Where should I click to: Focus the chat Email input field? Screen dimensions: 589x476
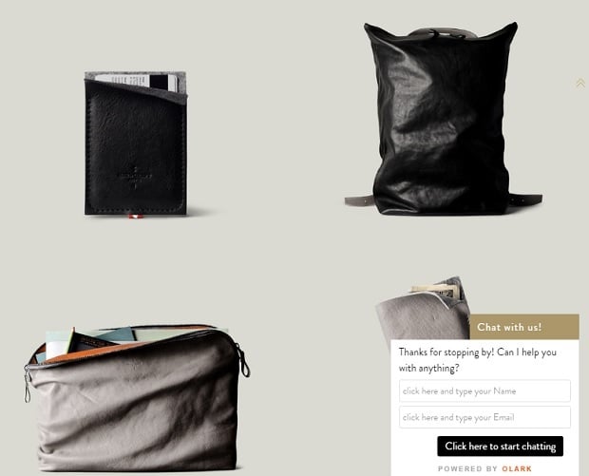point(484,417)
